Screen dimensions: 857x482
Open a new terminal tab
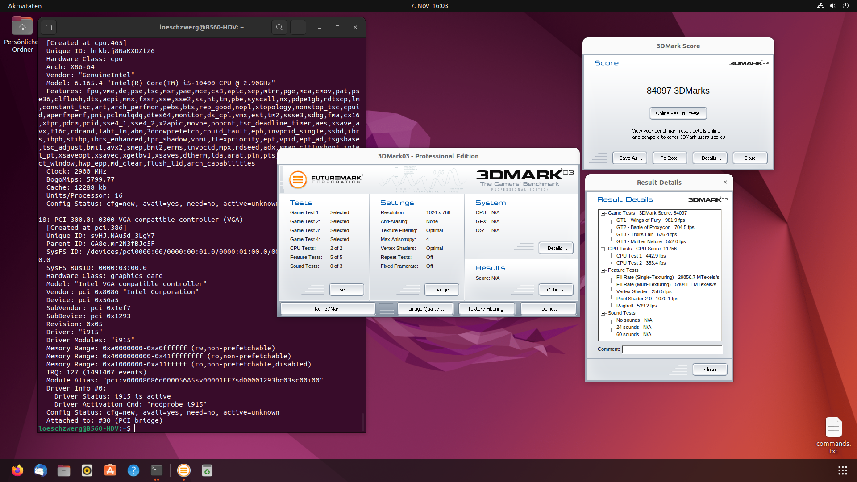pyautogui.click(x=49, y=27)
